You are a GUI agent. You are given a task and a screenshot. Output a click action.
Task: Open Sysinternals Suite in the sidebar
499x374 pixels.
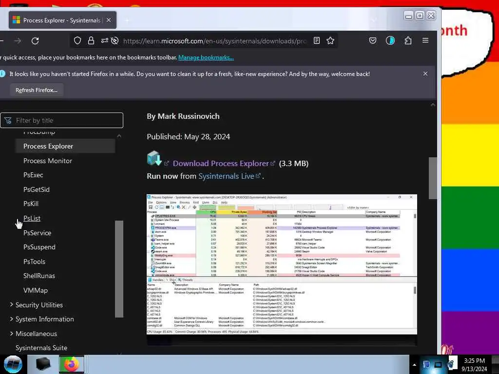[41, 348]
